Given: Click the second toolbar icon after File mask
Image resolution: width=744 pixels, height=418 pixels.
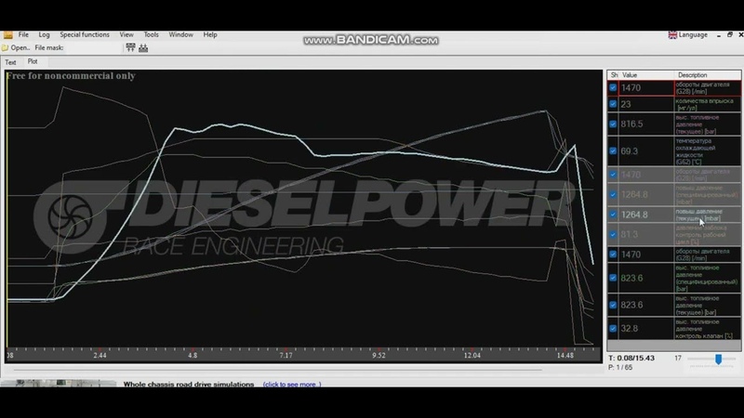Looking at the screenshot, I should (143, 47).
